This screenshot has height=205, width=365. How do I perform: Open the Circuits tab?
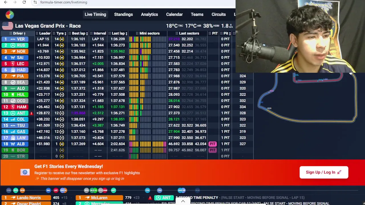(x=219, y=15)
